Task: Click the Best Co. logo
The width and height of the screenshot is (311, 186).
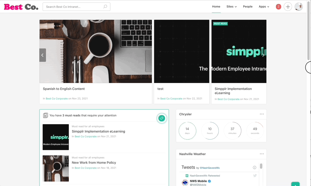Action: pos(21,7)
